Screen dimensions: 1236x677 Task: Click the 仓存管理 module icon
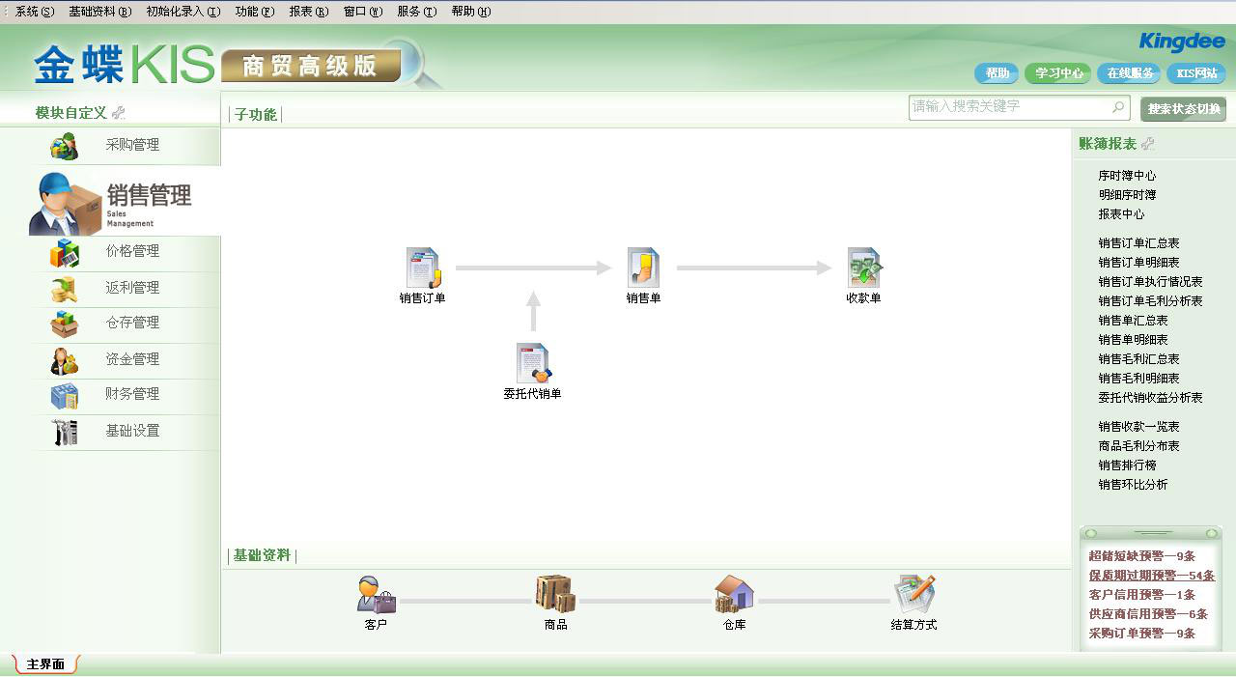(x=65, y=324)
